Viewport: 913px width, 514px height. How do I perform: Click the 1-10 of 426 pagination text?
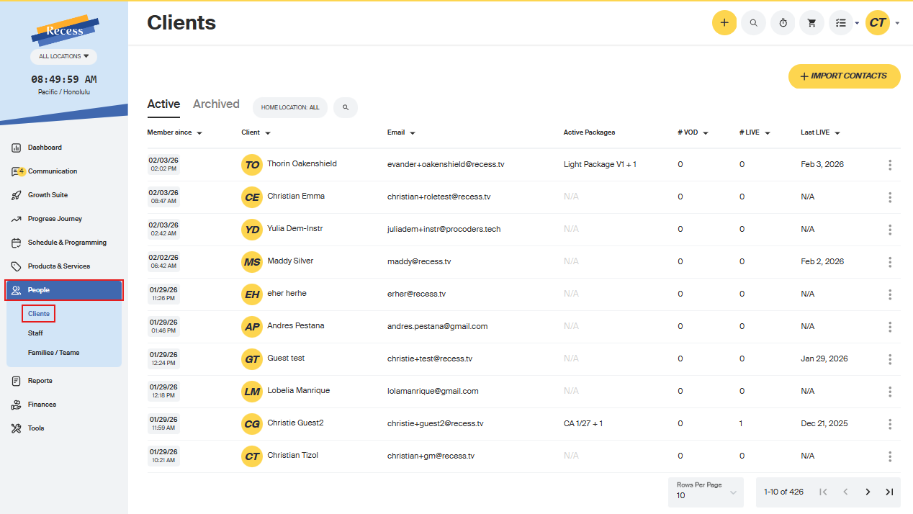[783, 492]
